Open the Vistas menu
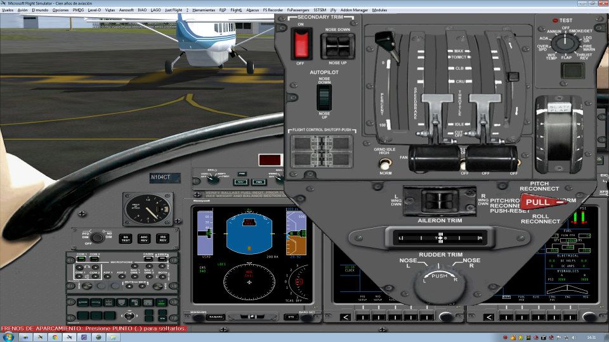This screenshot has height=342, width=609. 110,10
